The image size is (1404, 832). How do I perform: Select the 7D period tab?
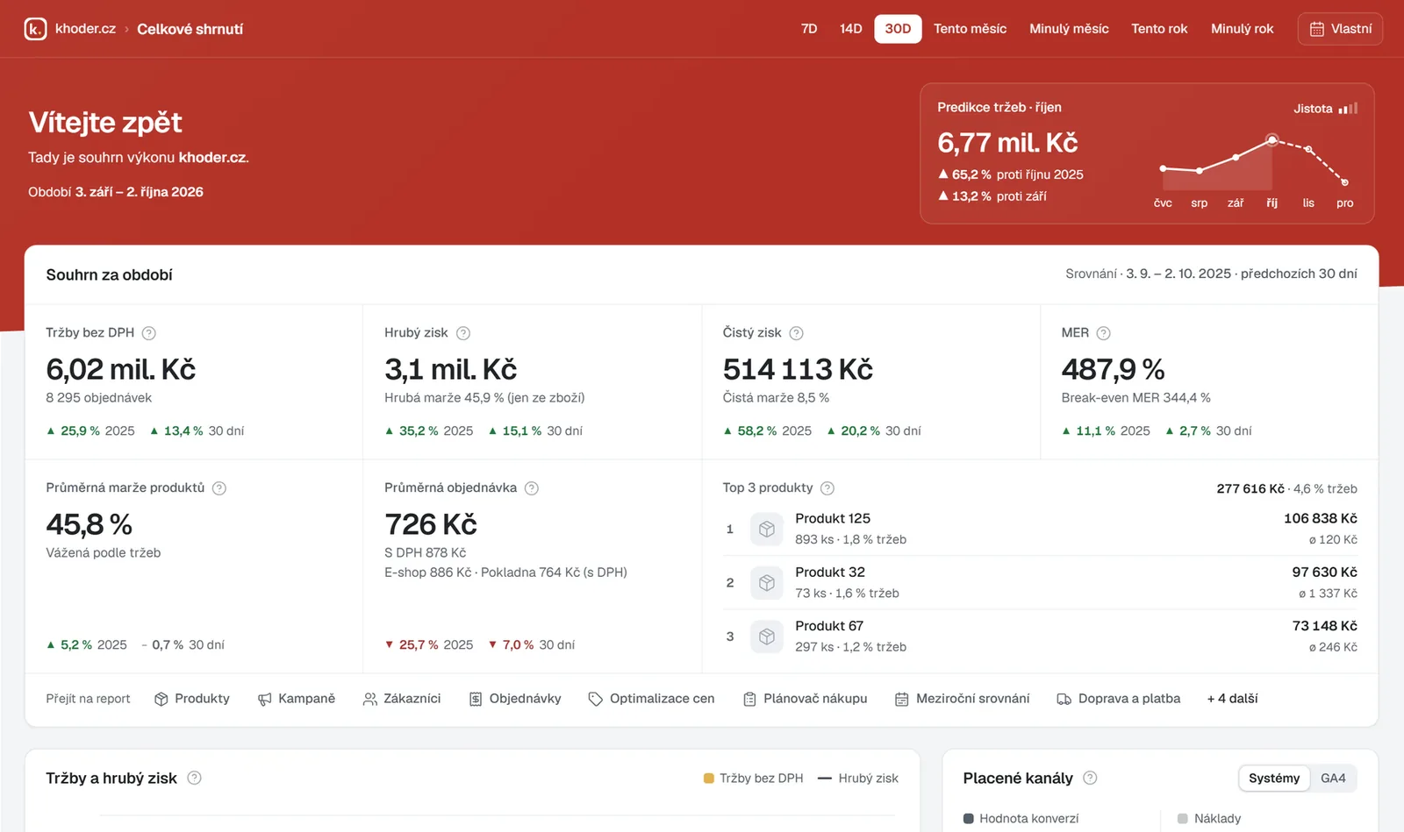point(809,29)
